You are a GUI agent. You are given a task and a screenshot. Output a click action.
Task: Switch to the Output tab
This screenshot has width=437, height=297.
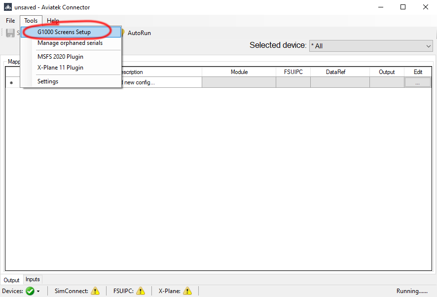(12, 280)
